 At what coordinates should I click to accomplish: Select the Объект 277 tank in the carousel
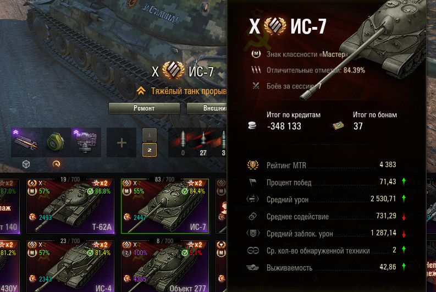[165, 266]
